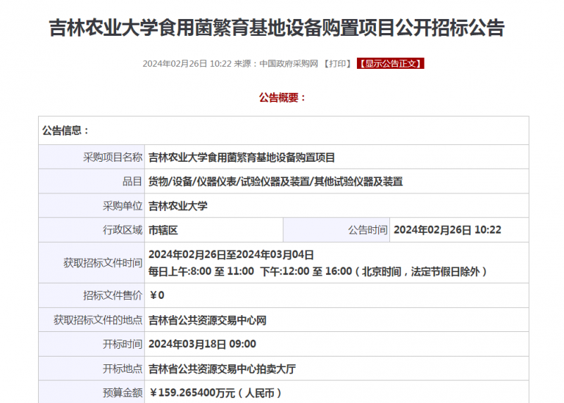Select the project name value 吉林农业大学食用菌繁育基地设备购置项目
Image resolution: width=564 pixels, height=403 pixels.
(x=242, y=158)
